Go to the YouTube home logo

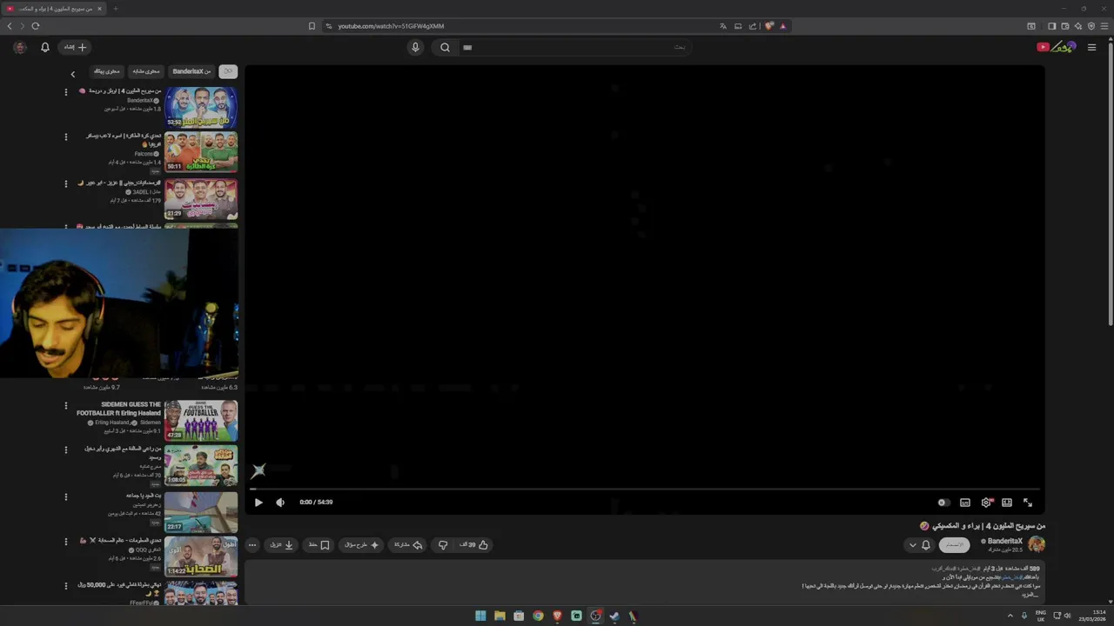(x=1057, y=47)
